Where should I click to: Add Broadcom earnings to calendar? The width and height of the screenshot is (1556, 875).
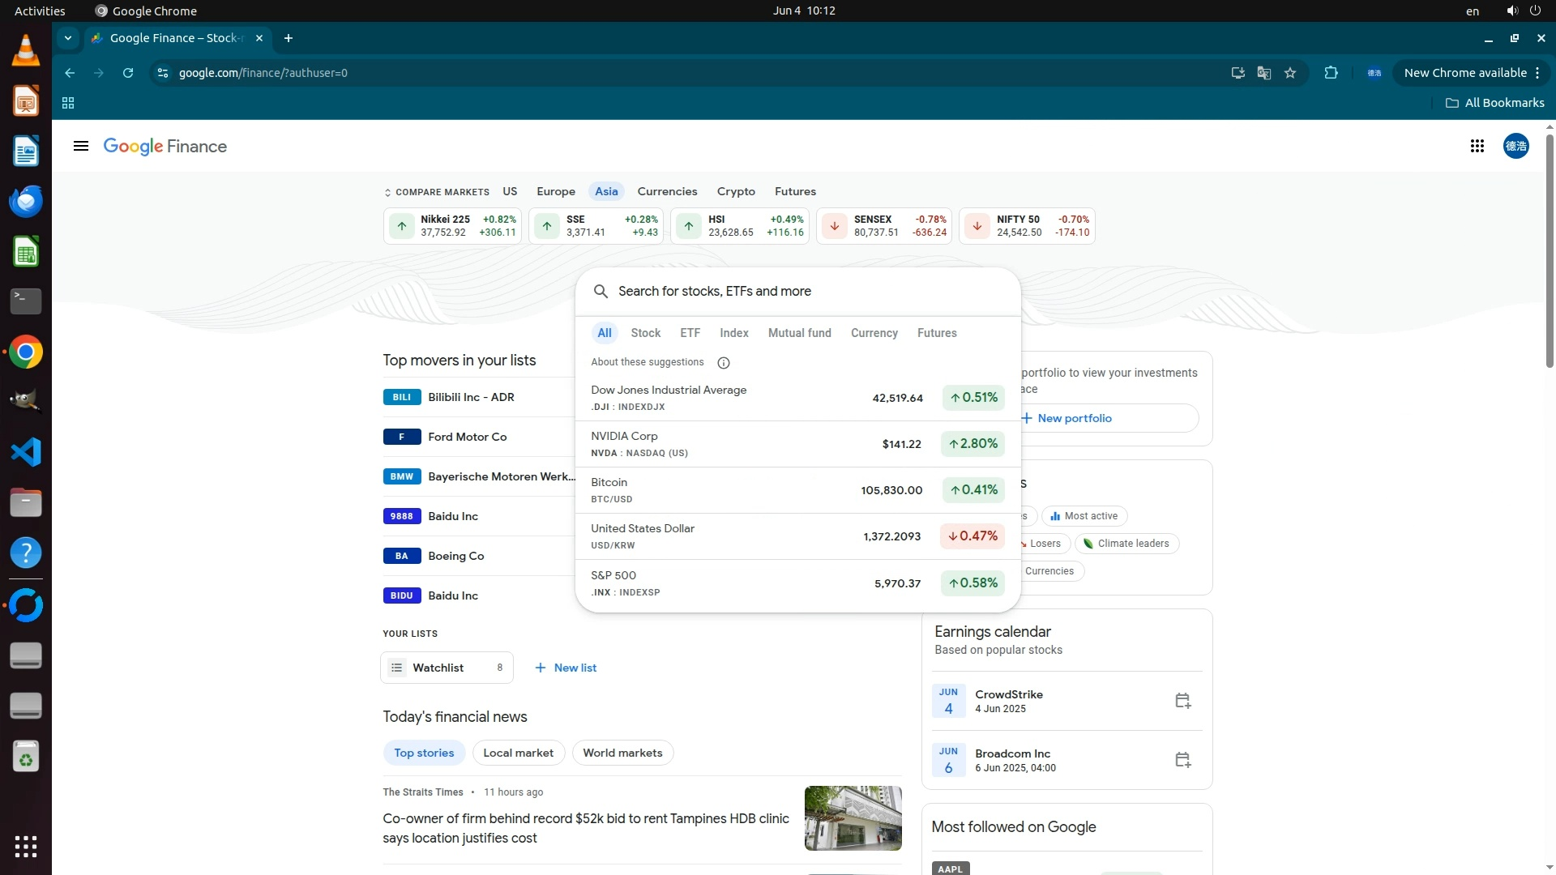(x=1182, y=760)
